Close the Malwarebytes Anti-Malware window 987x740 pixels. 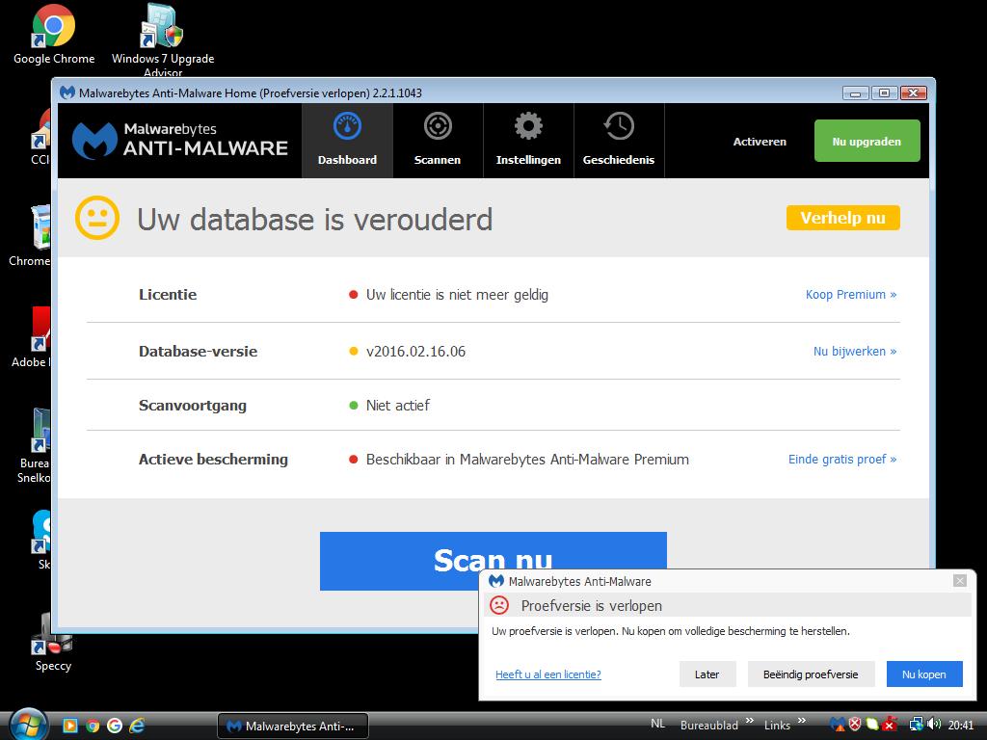pos(914,93)
